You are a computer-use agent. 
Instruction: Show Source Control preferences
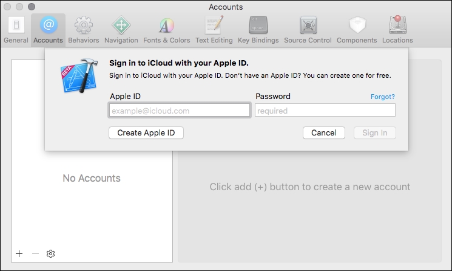point(308,30)
